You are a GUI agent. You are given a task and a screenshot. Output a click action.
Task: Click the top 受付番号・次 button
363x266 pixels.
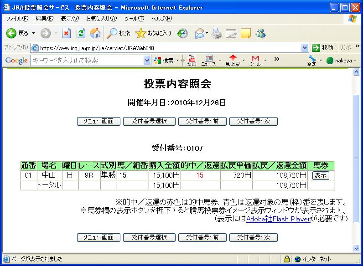(x=253, y=121)
